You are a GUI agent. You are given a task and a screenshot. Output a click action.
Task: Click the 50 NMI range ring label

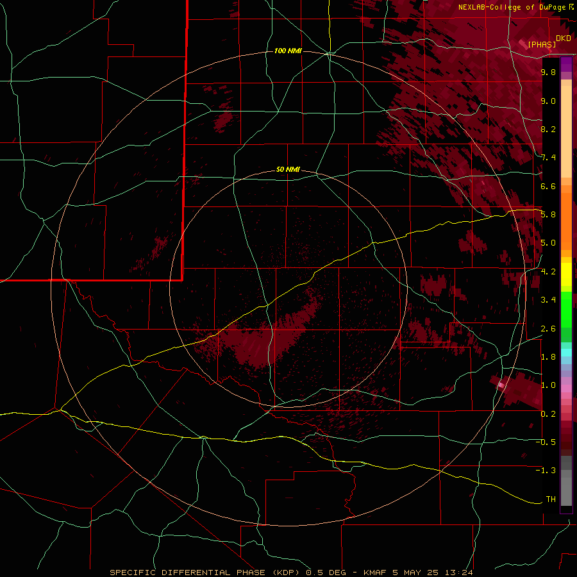[x=288, y=169]
